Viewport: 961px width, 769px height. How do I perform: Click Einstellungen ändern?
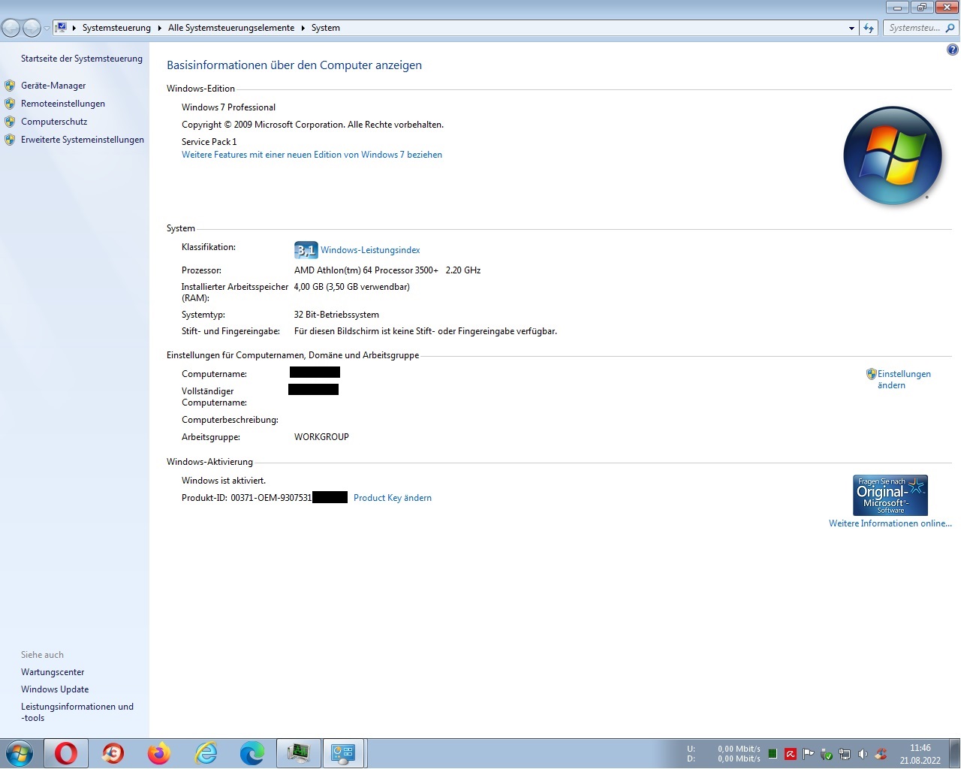[x=904, y=379]
